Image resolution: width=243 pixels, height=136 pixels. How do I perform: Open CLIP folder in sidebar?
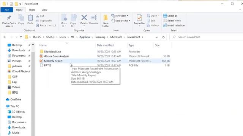coord(15,77)
